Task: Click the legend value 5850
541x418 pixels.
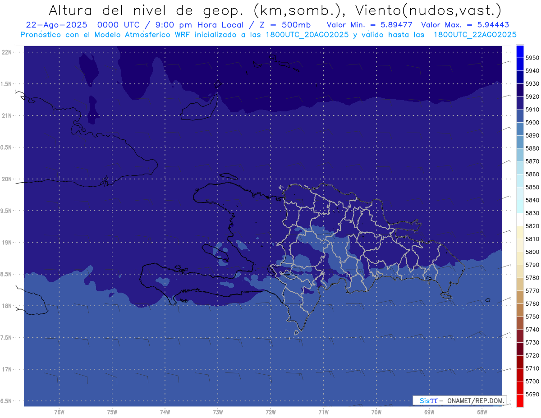Action: point(532,187)
